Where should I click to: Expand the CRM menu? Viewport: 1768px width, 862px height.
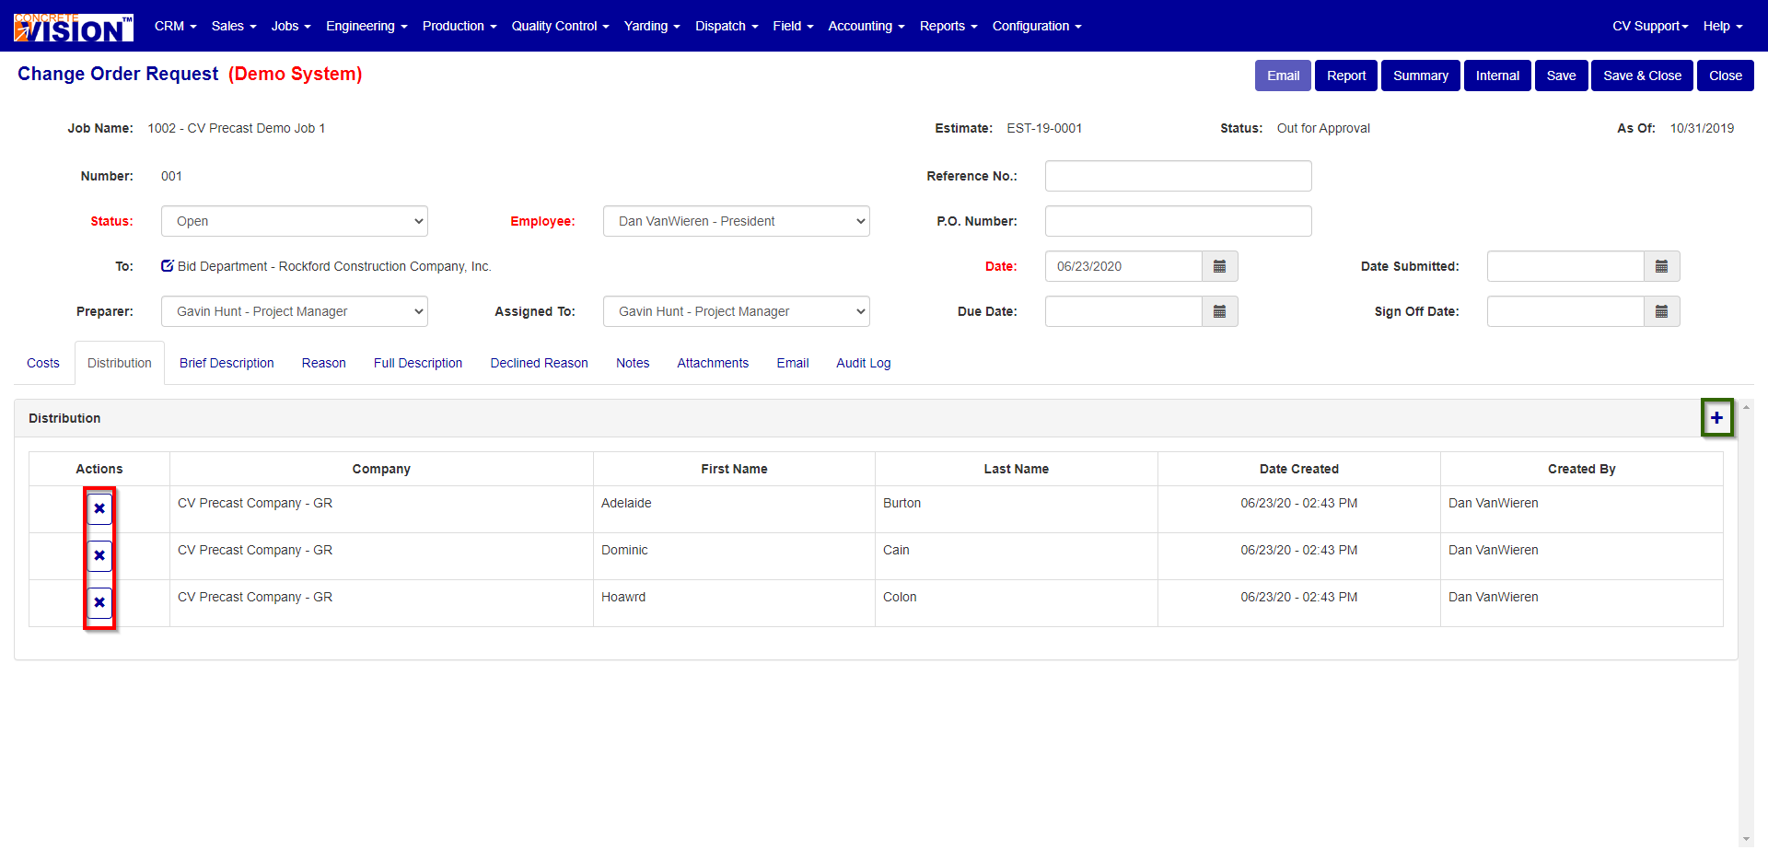[176, 26]
